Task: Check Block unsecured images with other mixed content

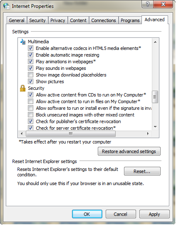Action: click(x=30, y=115)
